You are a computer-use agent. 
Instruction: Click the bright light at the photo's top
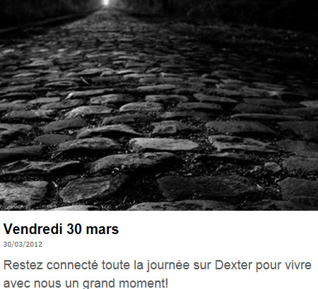(106, 3)
